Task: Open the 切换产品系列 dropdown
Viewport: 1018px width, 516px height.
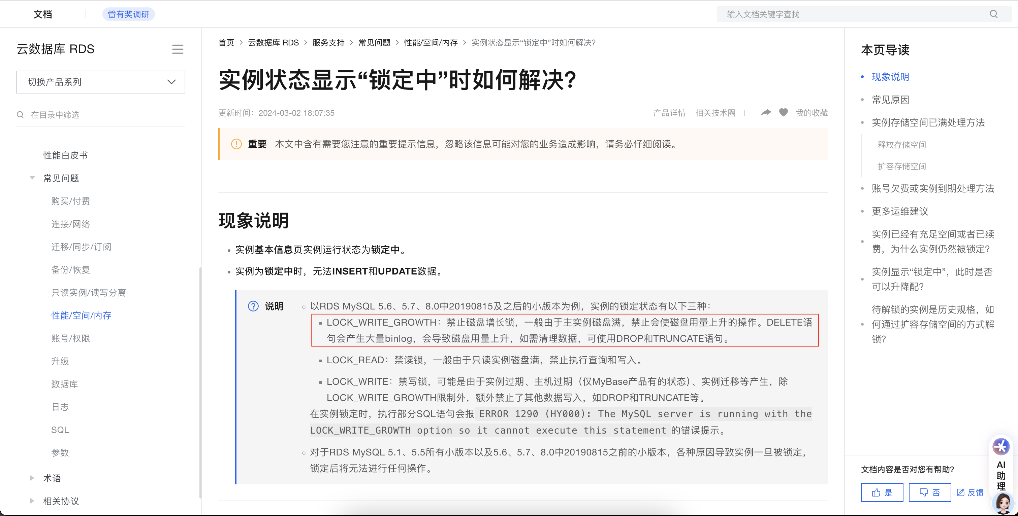Action: (x=100, y=82)
